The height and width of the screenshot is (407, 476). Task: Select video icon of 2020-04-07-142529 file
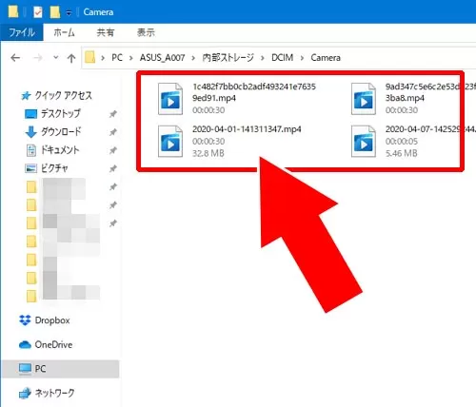click(364, 141)
